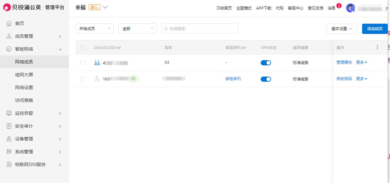Image resolution: width=390 pixels, height=183 pixels.
Task: Open the 首页 home icon in sidebar
Action: point(9,23)
